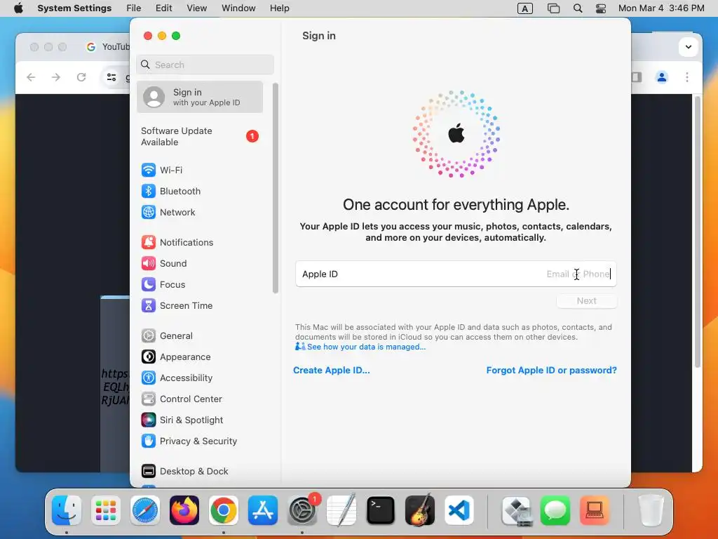Screen dimensions: 718x539
Task: Open Appearance settings
Action: pos(175,357)
